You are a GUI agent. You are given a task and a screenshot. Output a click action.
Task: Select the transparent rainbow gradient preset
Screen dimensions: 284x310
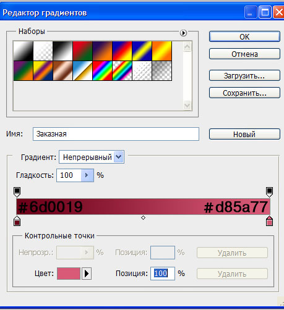click(x=123, y=70)
